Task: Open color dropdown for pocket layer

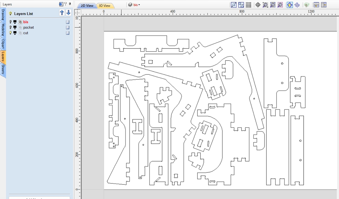Action: (15, 27)
